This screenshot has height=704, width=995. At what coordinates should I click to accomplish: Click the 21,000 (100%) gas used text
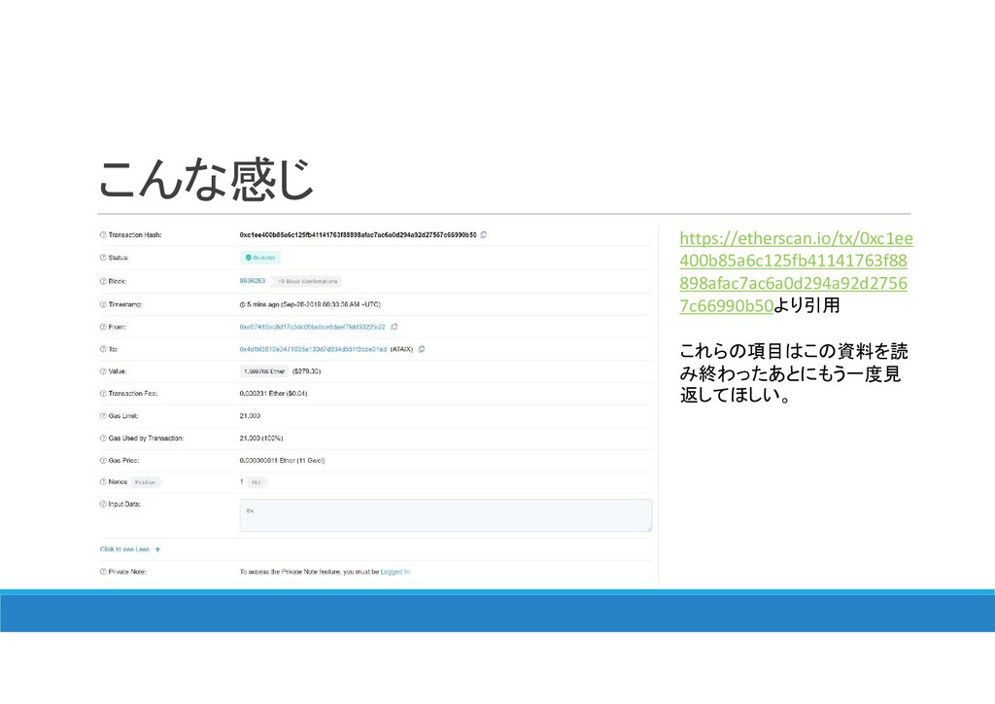pyautogui.click(x=261, y=438)
